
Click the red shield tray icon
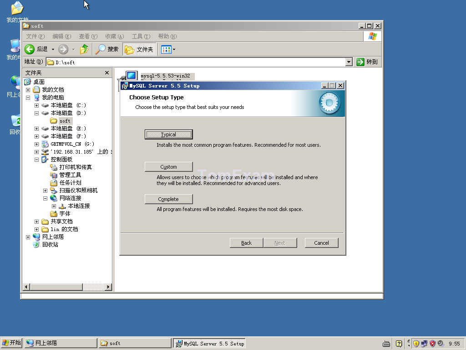(432, 344)
